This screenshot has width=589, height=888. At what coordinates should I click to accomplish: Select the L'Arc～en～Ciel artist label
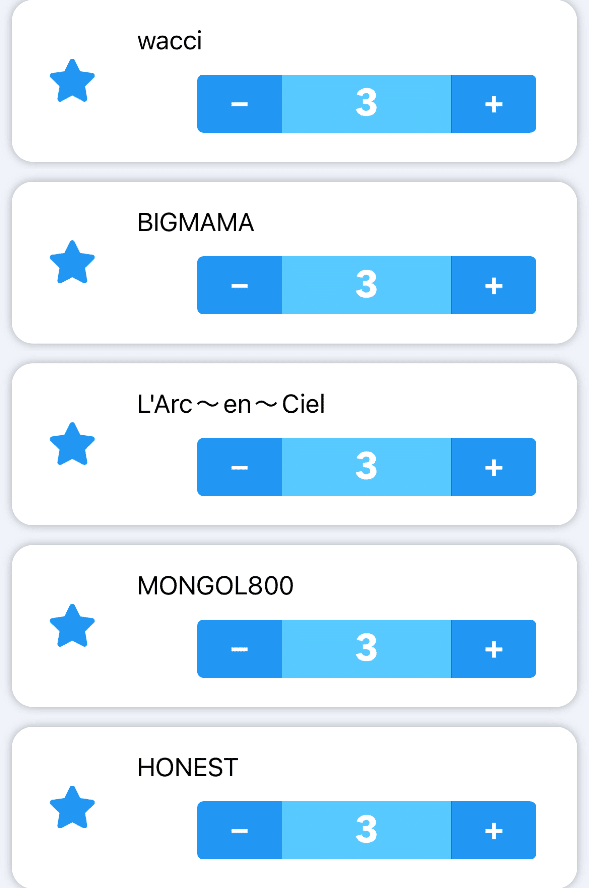click(231, 404)
